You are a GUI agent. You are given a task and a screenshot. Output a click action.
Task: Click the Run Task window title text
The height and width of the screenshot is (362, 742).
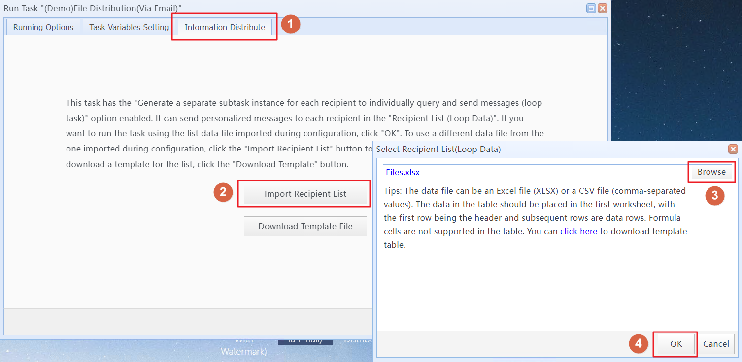pyautogui.click(x=93, y=8)
